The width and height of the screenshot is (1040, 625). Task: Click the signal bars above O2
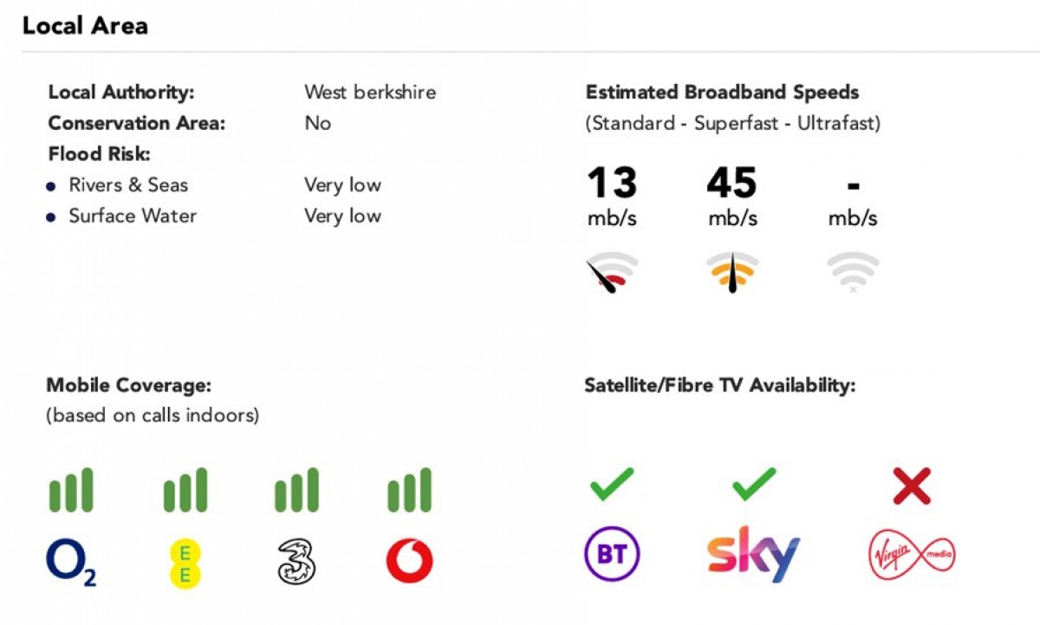pos(71,490)
